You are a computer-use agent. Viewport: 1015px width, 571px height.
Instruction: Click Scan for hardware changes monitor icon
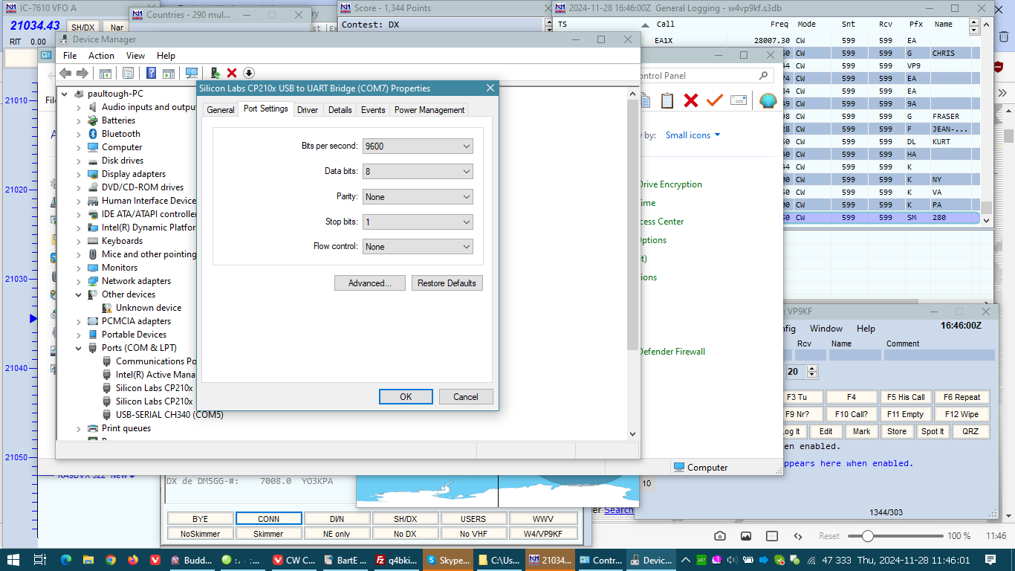pyautogui.click(x=192, y=73)
